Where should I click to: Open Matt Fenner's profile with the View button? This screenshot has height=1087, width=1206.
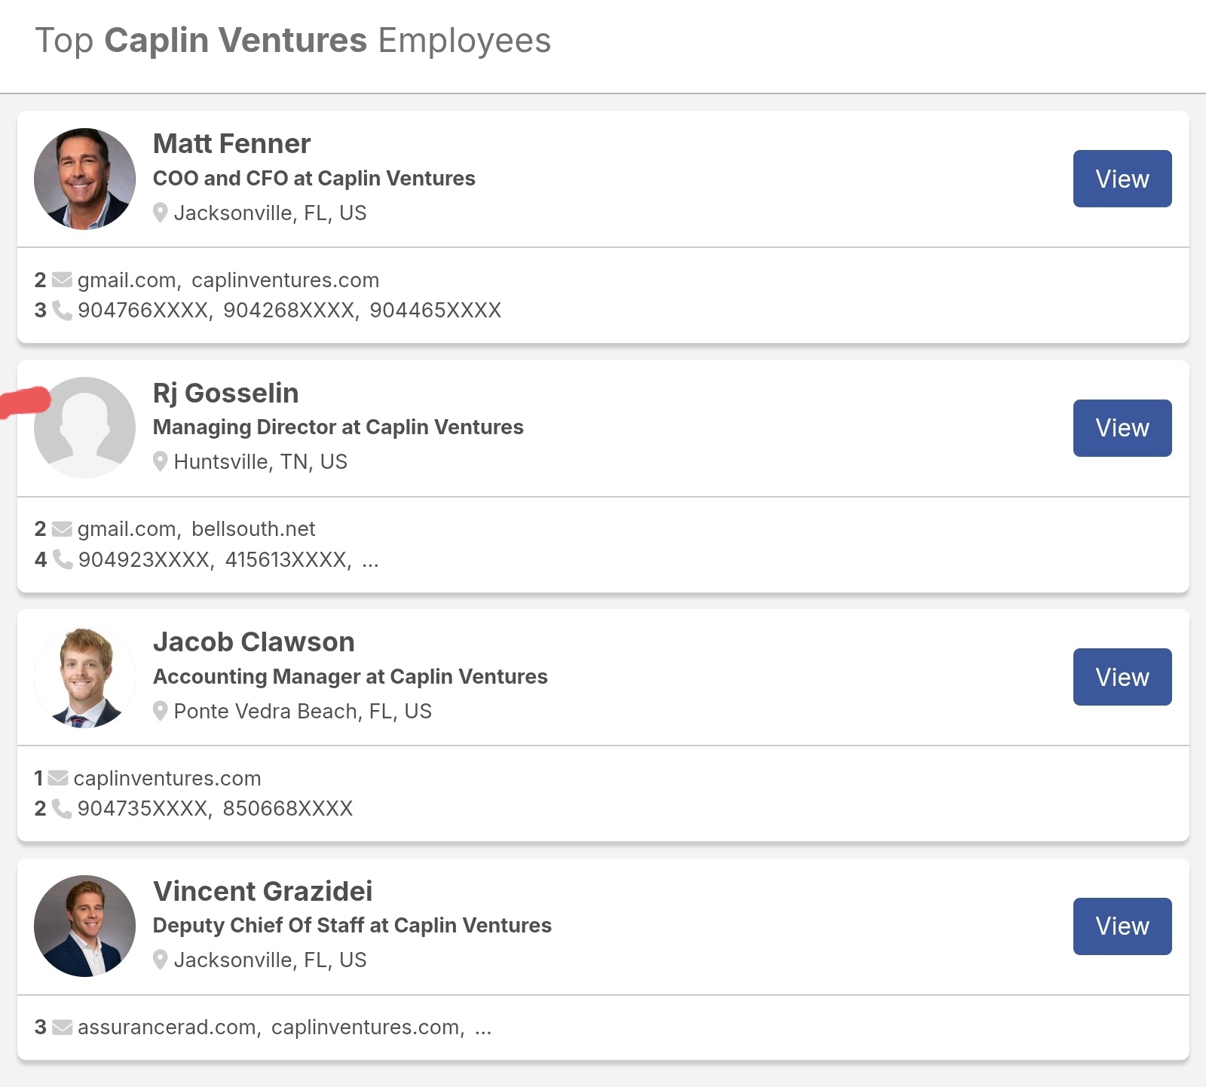(1122, 179)
